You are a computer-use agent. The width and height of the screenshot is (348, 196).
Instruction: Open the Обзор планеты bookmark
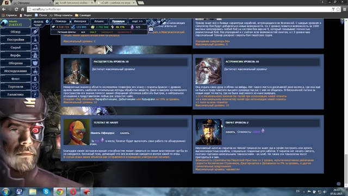click(61, 15)
